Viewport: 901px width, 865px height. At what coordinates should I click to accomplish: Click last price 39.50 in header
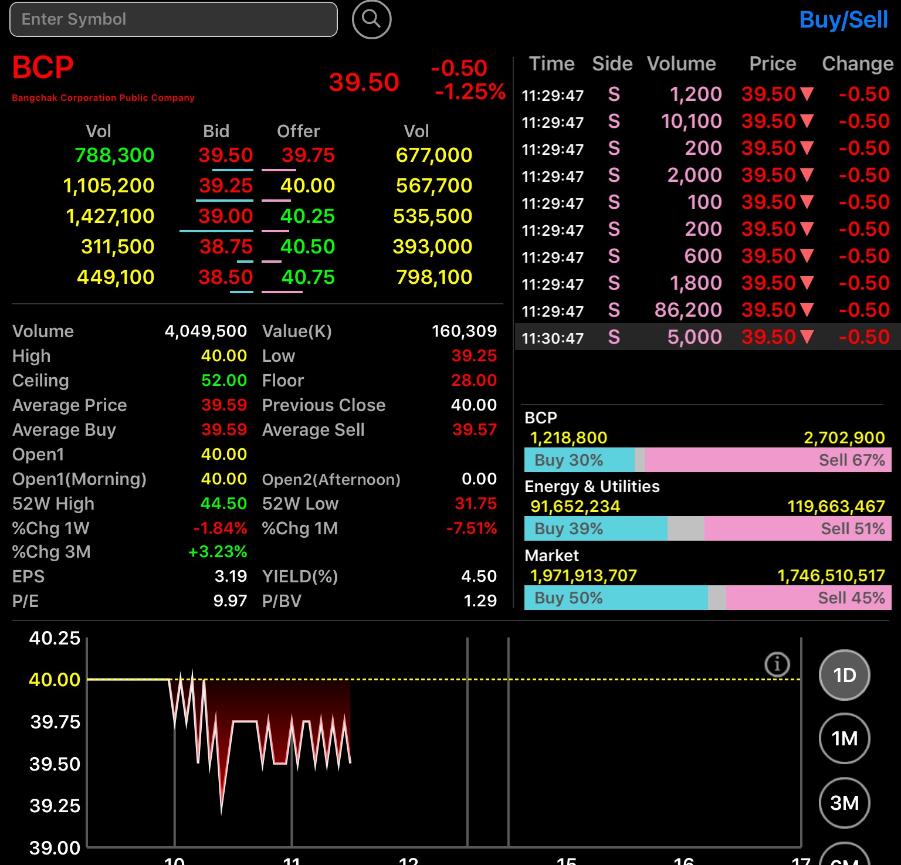(x=364, y=82)
